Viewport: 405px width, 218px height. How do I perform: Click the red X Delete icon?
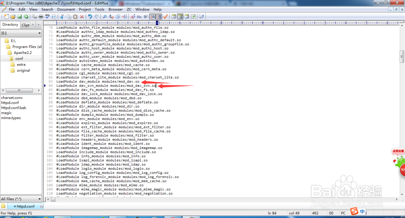coord(82,17)
